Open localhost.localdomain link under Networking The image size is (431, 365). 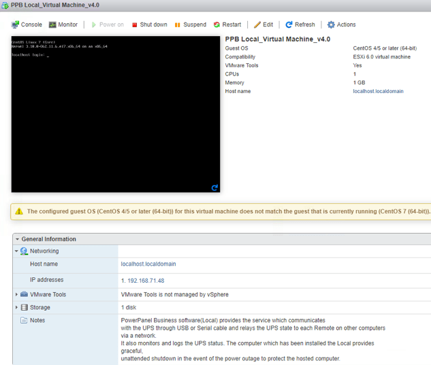coord(148,264)
